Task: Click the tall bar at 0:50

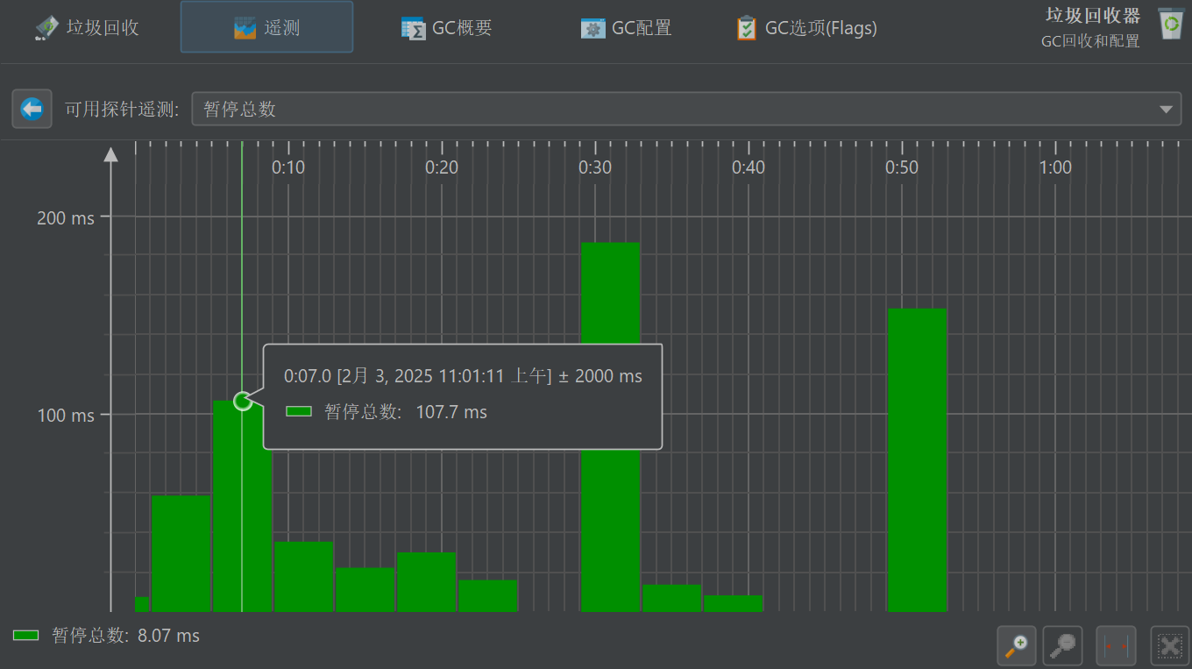Action: pos(918,460)
